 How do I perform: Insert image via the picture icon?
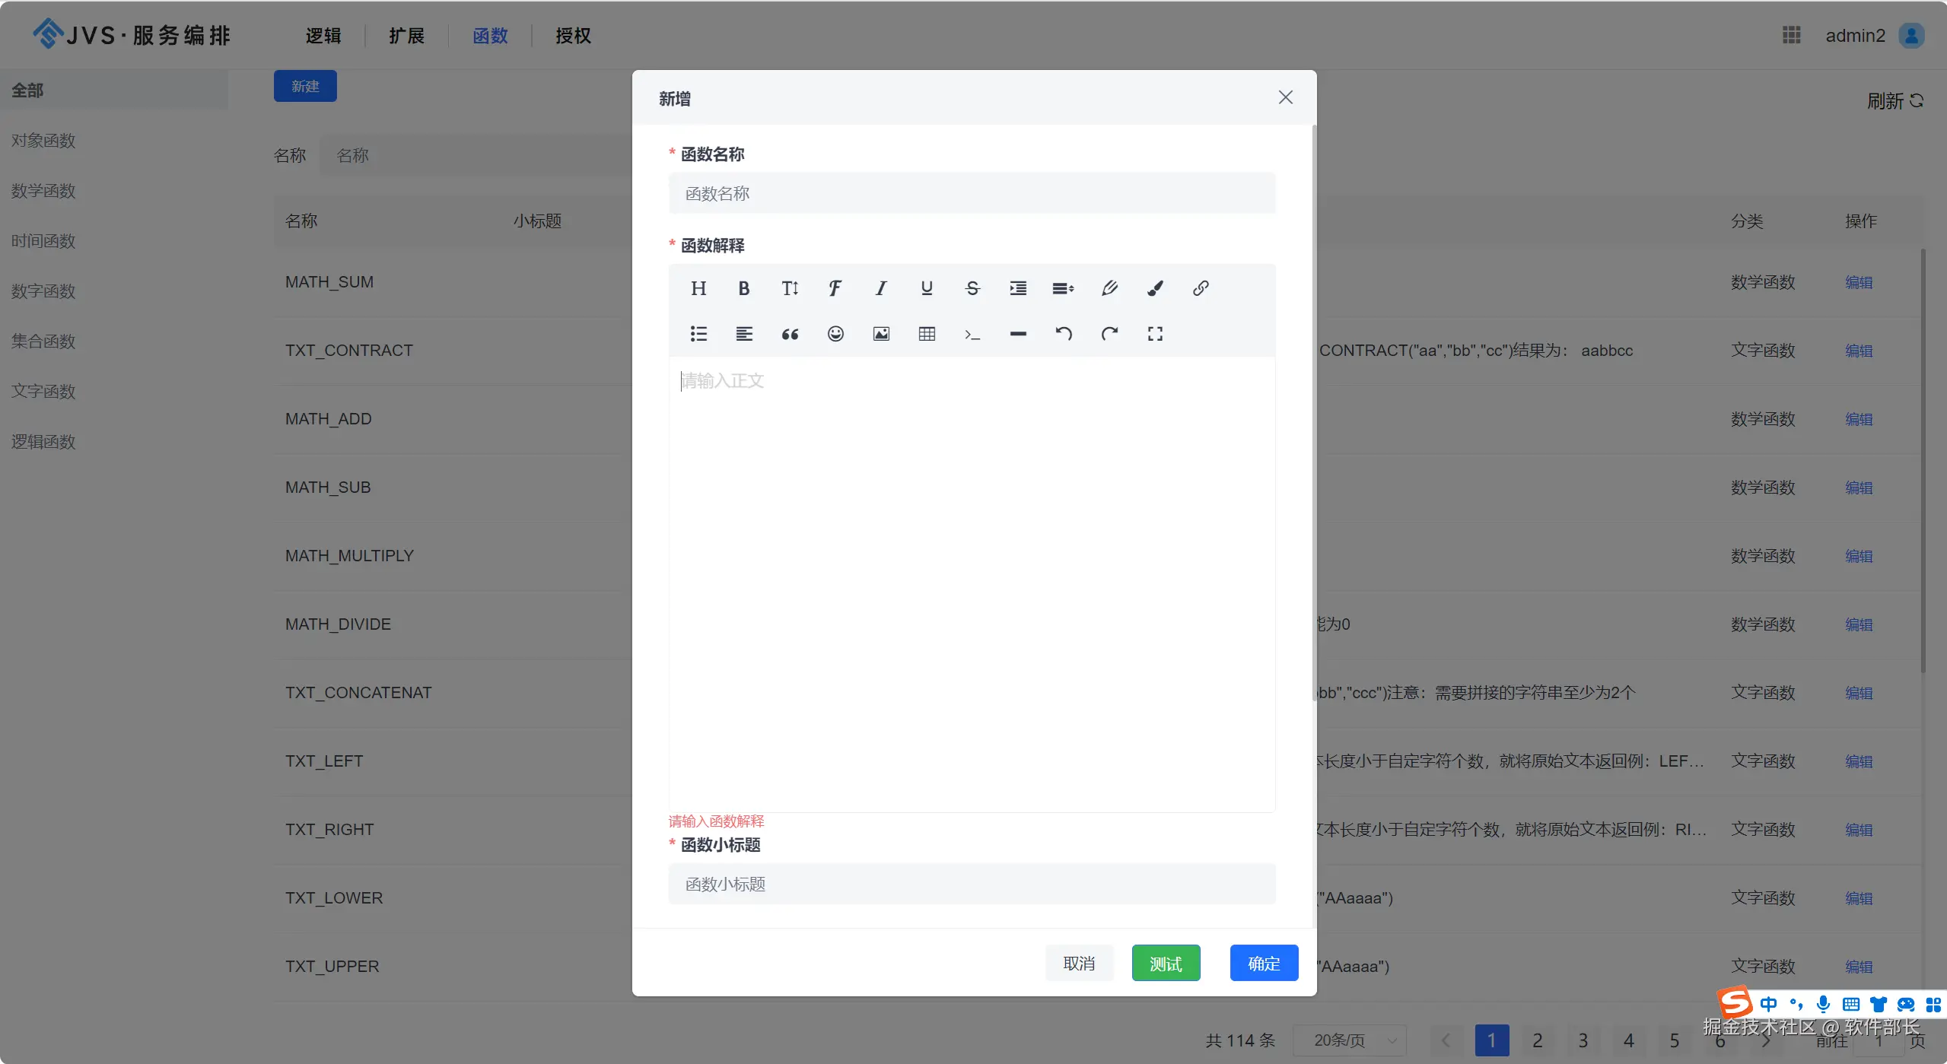[881, 334]
